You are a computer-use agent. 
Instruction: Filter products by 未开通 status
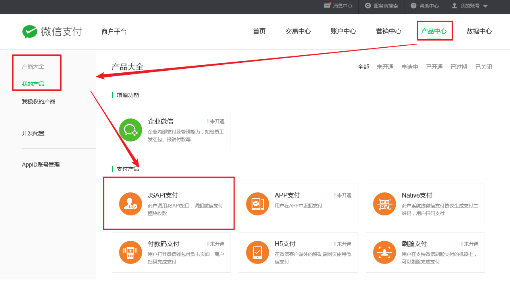pos(385,67)
